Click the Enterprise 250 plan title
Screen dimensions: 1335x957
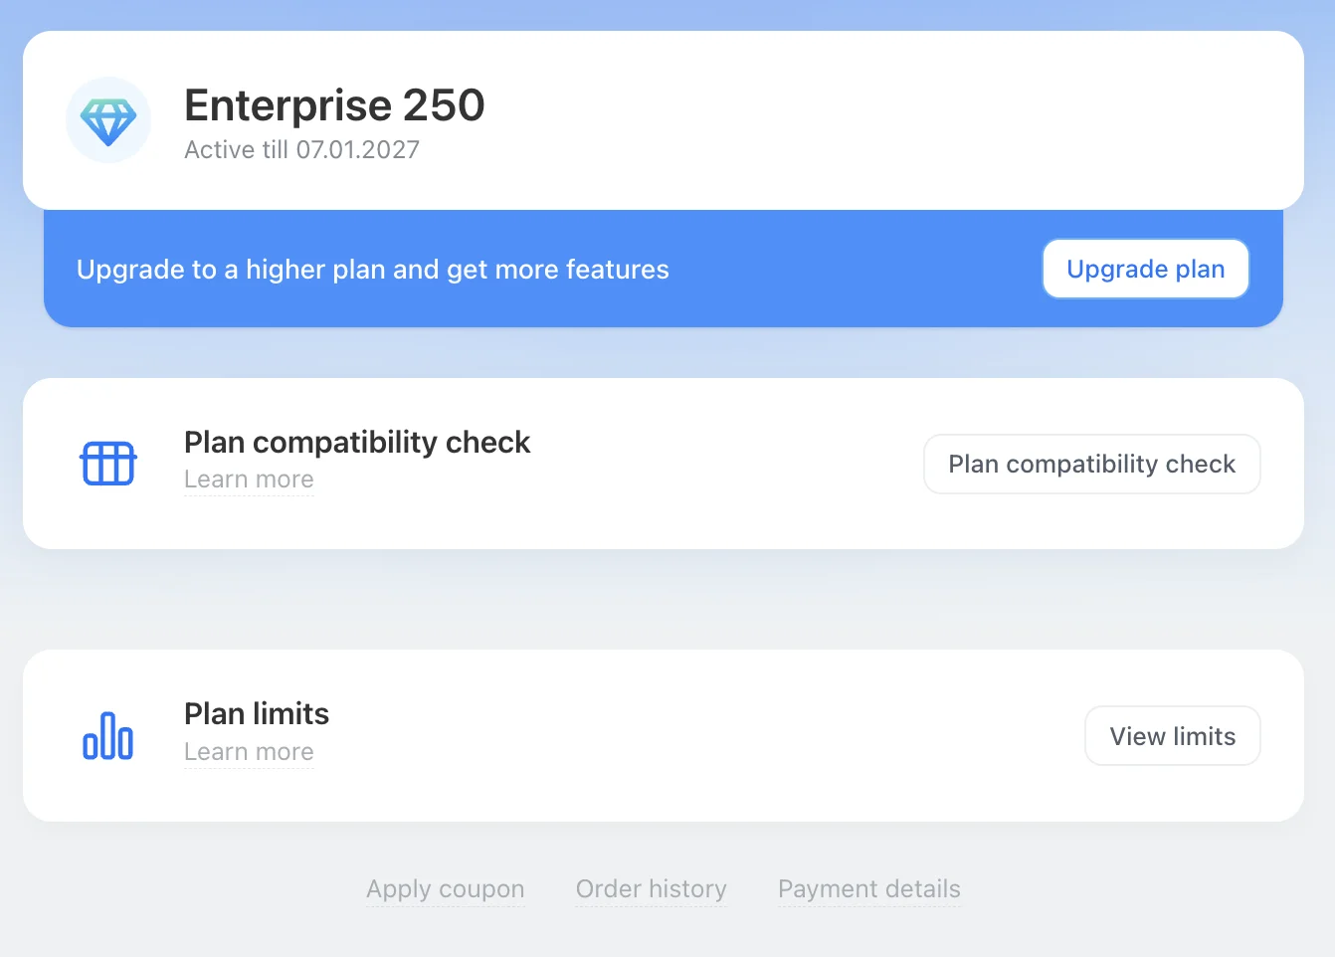click(334, 105)
